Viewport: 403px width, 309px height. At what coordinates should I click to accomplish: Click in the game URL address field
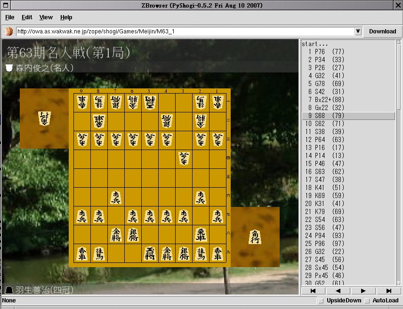point(184,32)
